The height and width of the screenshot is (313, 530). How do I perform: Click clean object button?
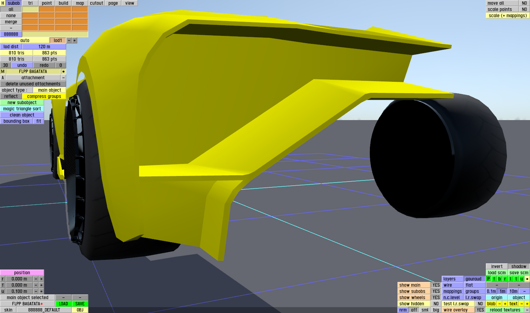pyautogui.click(x=22, y=115)
